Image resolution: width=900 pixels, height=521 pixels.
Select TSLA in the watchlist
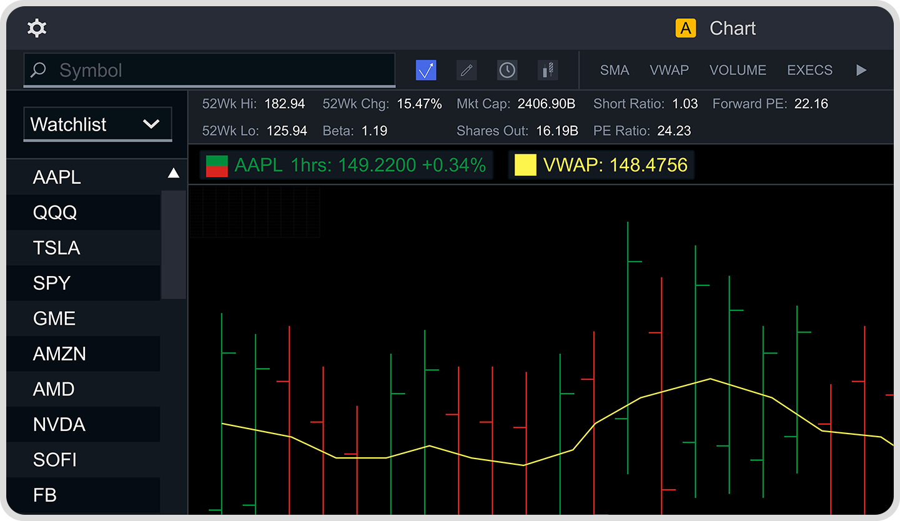point(57,248)
